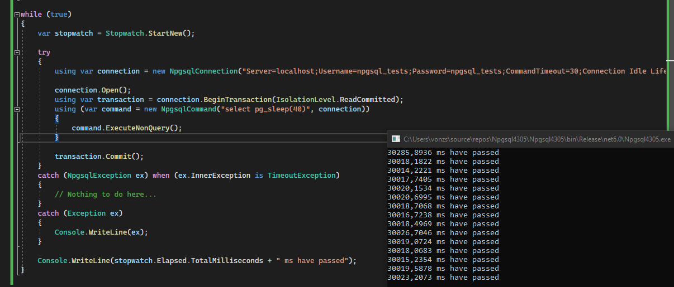Click console line '30019,0724 ms have passed'
The height and width of the screenshot is (287, 674).
(443, 241)
